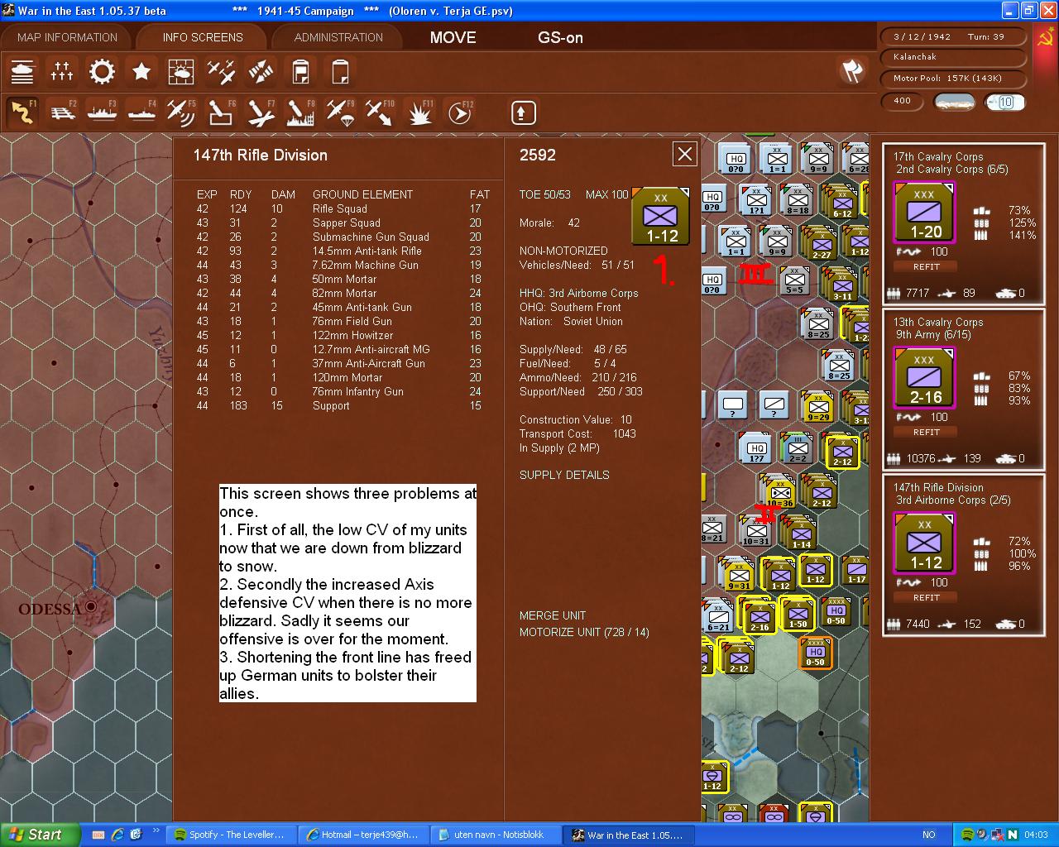1059x847 pixels.
Task: Select the F7 bomb airfield mode
Action: [261, 112]
